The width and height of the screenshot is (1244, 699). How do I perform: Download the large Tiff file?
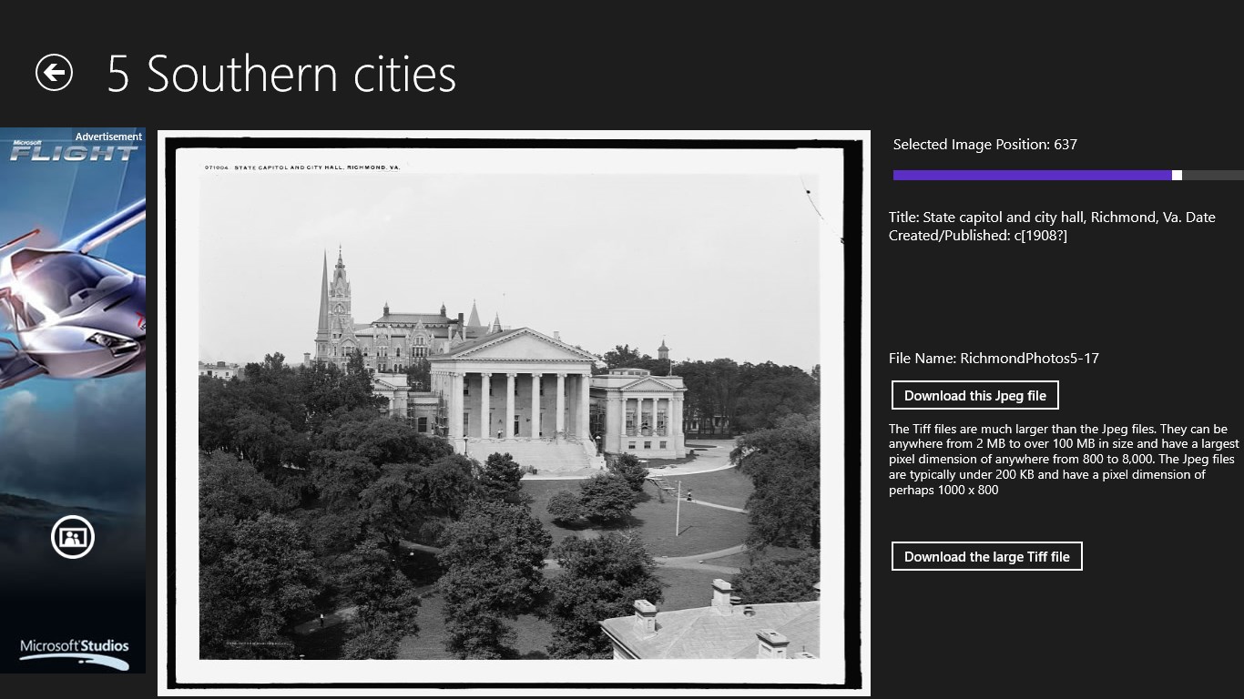(x=987, y=556)
